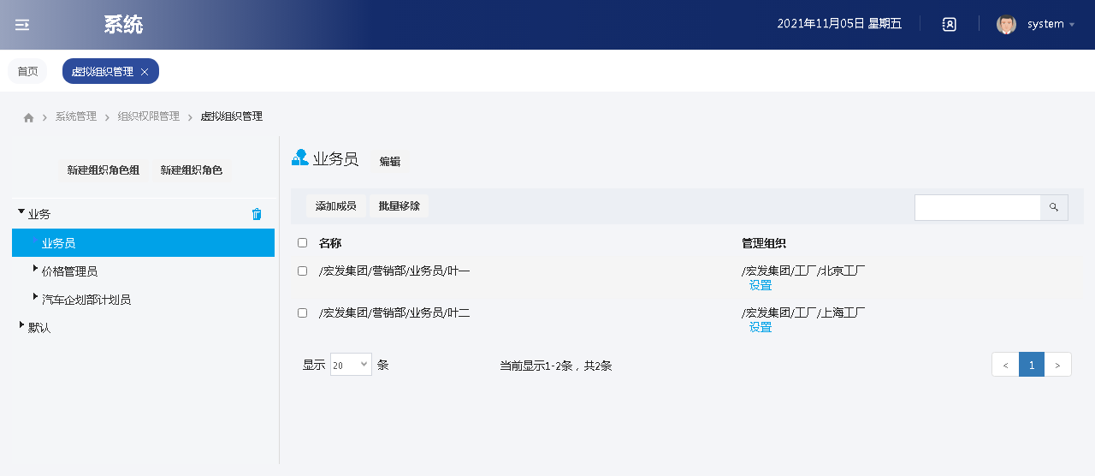Click the system user avatar
The width and height of the screenshot is (1095, 476).
1006,24
